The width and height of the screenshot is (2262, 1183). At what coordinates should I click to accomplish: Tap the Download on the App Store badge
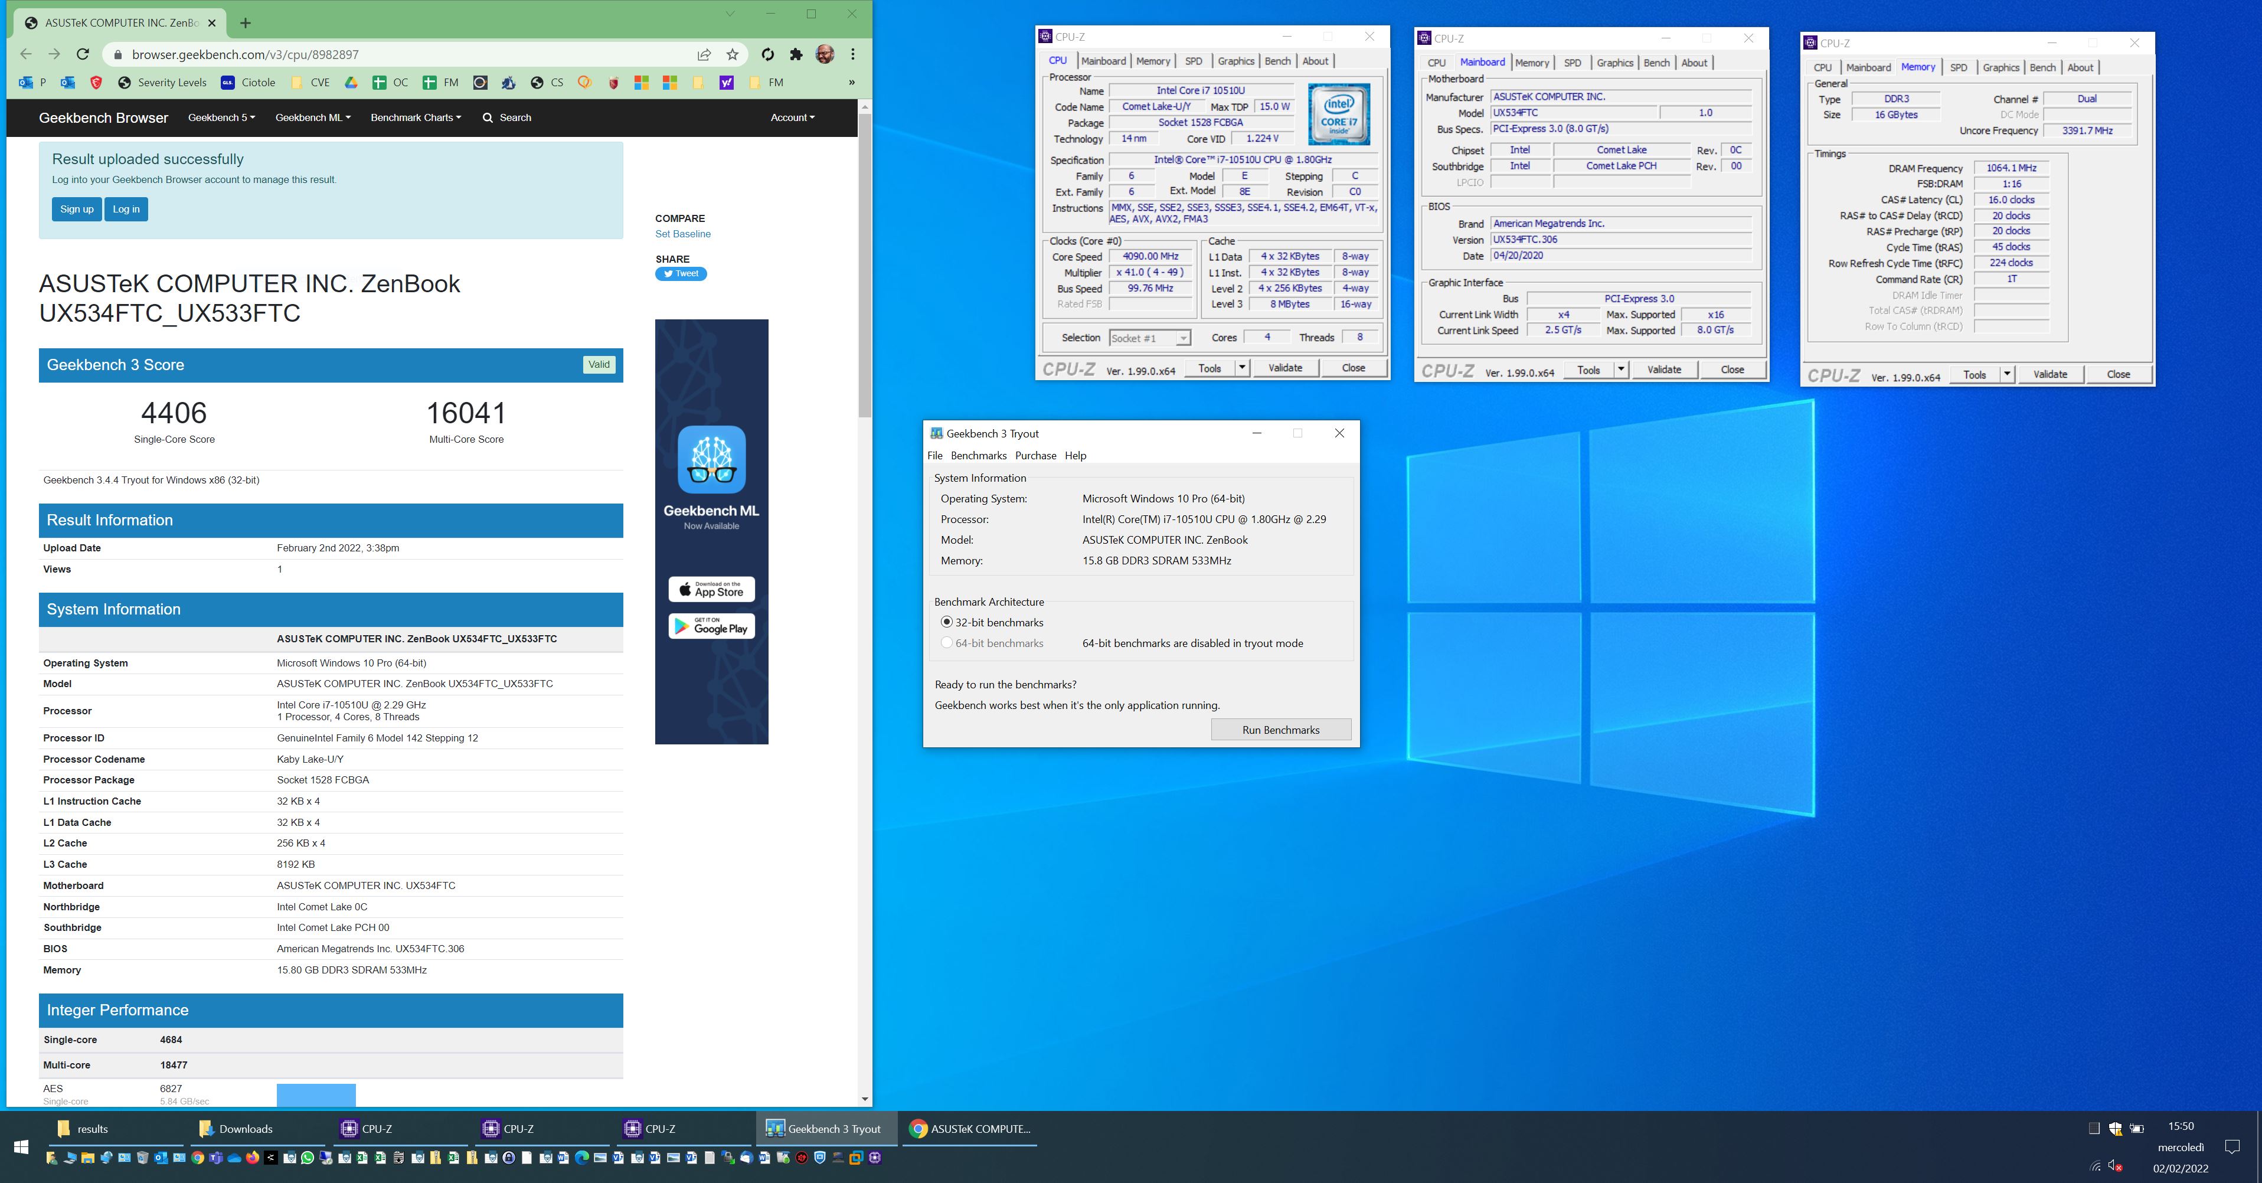[x=711, y=589]
